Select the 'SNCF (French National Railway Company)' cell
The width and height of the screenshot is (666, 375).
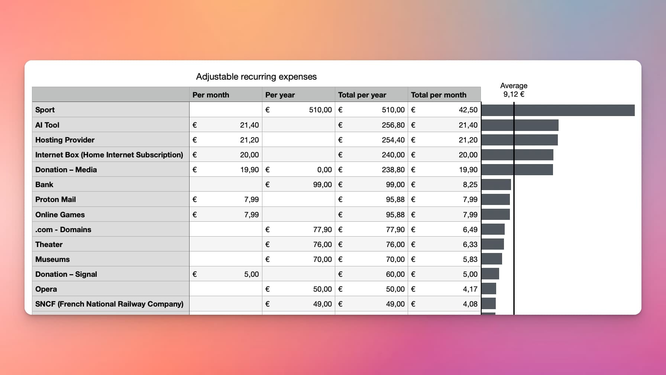click(x=111, y=304)
